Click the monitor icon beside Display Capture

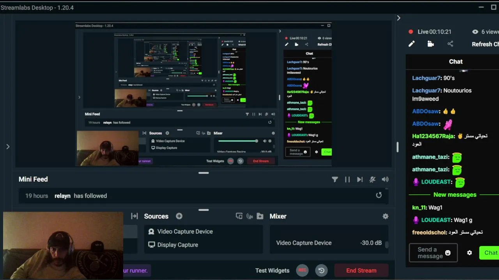tap(151, 245)
